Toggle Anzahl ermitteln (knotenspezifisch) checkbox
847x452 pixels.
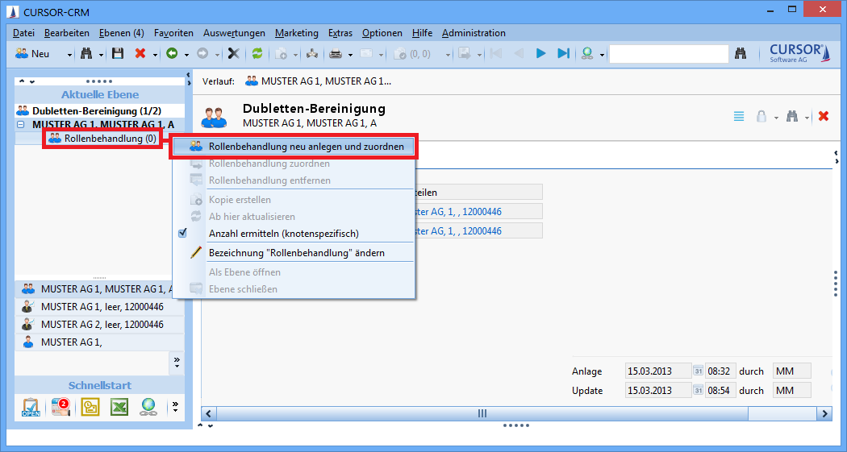coord(182,234)
